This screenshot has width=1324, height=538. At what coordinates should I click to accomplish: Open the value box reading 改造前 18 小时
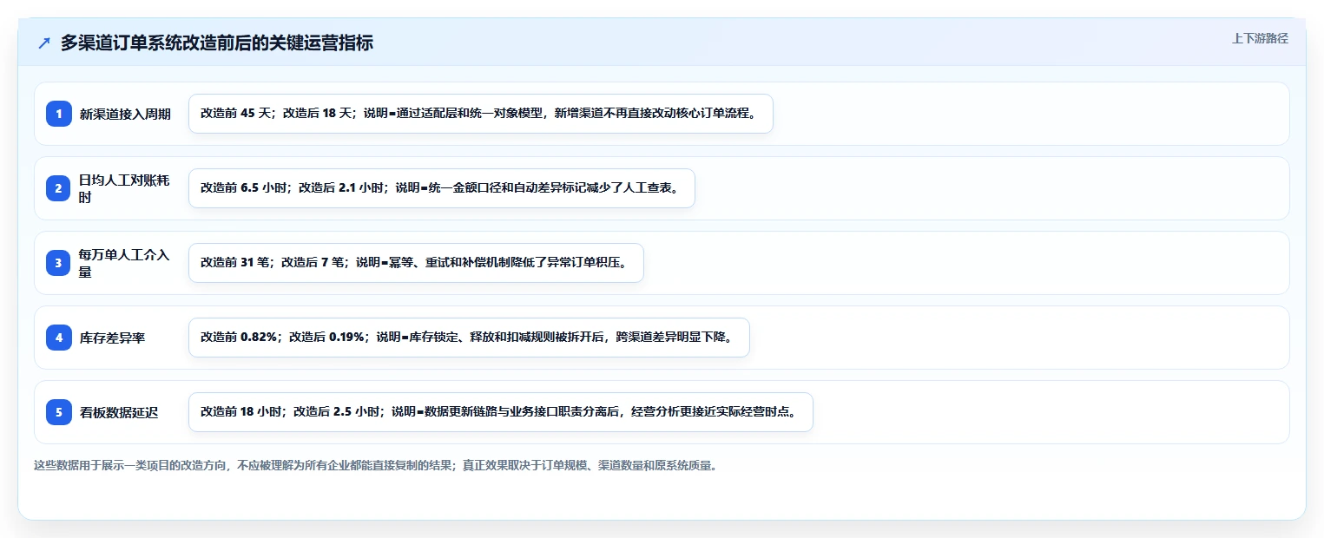pos(501,412)
